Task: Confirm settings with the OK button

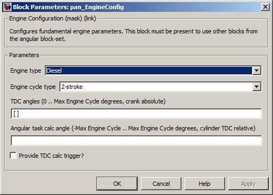Action: (x=117, y=184)
